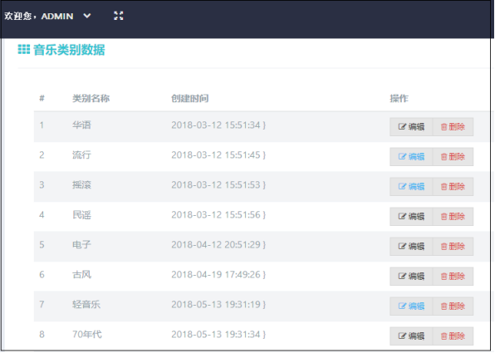This screenshot has width=495, height=353.
Task: Edit the 电子 category
Action: (x=411, y=247)
